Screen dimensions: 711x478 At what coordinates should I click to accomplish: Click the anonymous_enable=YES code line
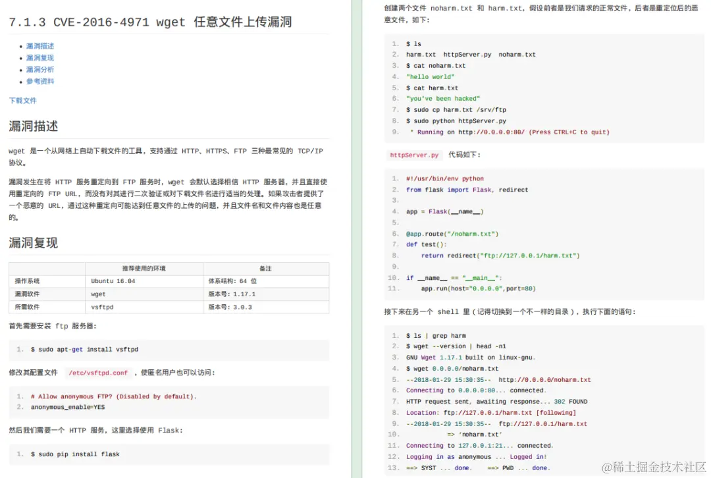(68, 408)
